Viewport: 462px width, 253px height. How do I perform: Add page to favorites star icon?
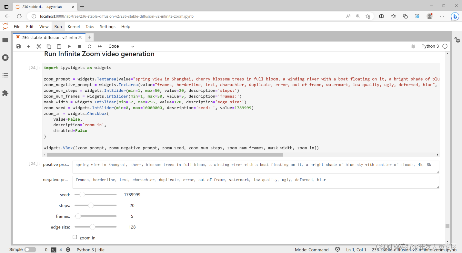[x=368, y=16]
